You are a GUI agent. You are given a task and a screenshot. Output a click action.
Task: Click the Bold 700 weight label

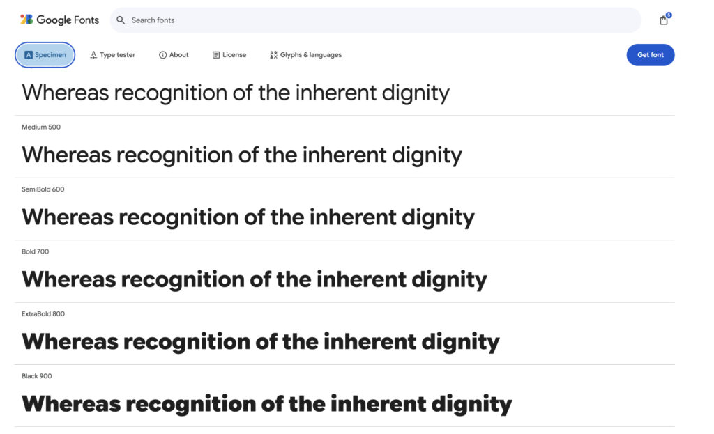pos(36,251)
